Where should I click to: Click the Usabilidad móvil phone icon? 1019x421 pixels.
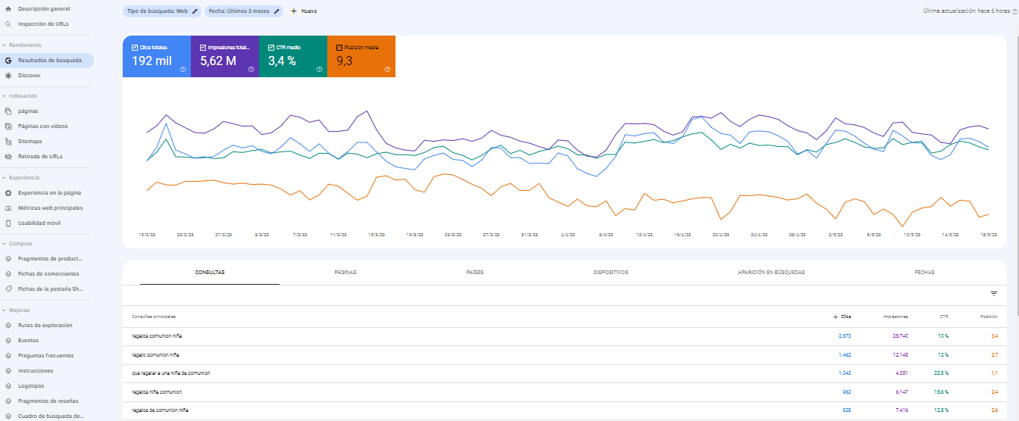[x=8, y=223]
